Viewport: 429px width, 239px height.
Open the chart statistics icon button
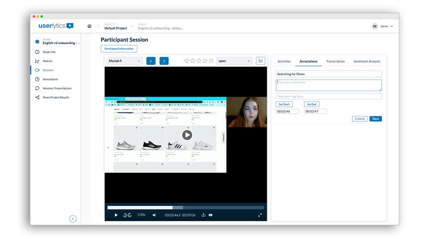pyautogui.click(x=260, y=61)
